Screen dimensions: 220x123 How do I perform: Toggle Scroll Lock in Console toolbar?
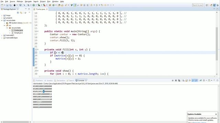pos(186,81)
